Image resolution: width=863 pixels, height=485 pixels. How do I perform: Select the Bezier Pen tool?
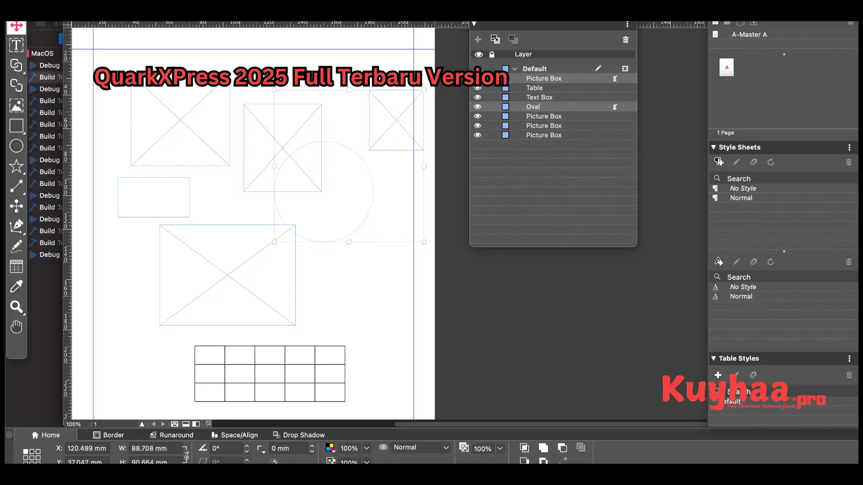tap(16, 227)
